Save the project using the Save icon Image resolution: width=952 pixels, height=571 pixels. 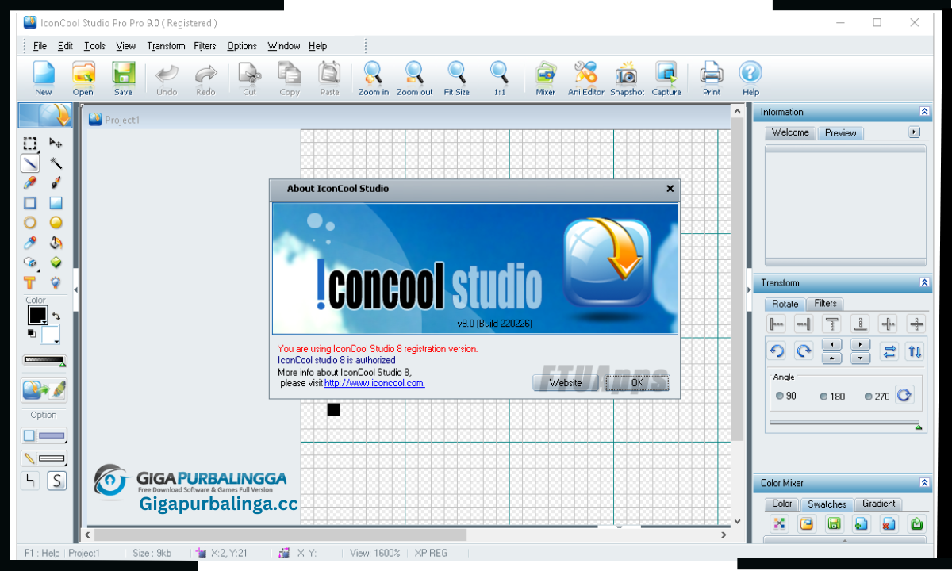click(123, 78)
